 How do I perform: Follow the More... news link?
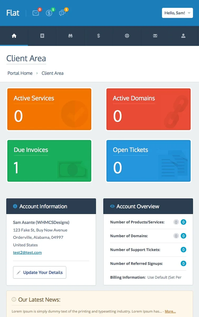(170, 311)
